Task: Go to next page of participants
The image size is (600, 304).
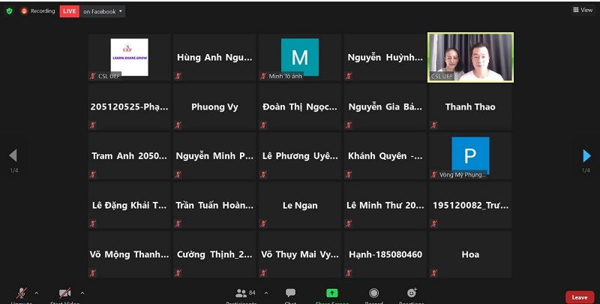Action: click(x=586, y=156)
